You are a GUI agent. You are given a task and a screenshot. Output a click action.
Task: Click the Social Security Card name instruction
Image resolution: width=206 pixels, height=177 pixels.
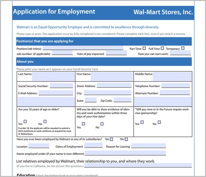pyautogui.click(x=57, y=69)
